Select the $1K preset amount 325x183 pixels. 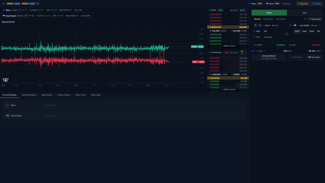[x=318, y=31]
